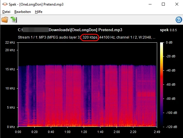
Task: Click the "10 kHz" frequency axis label
Action: pos(10,88)
